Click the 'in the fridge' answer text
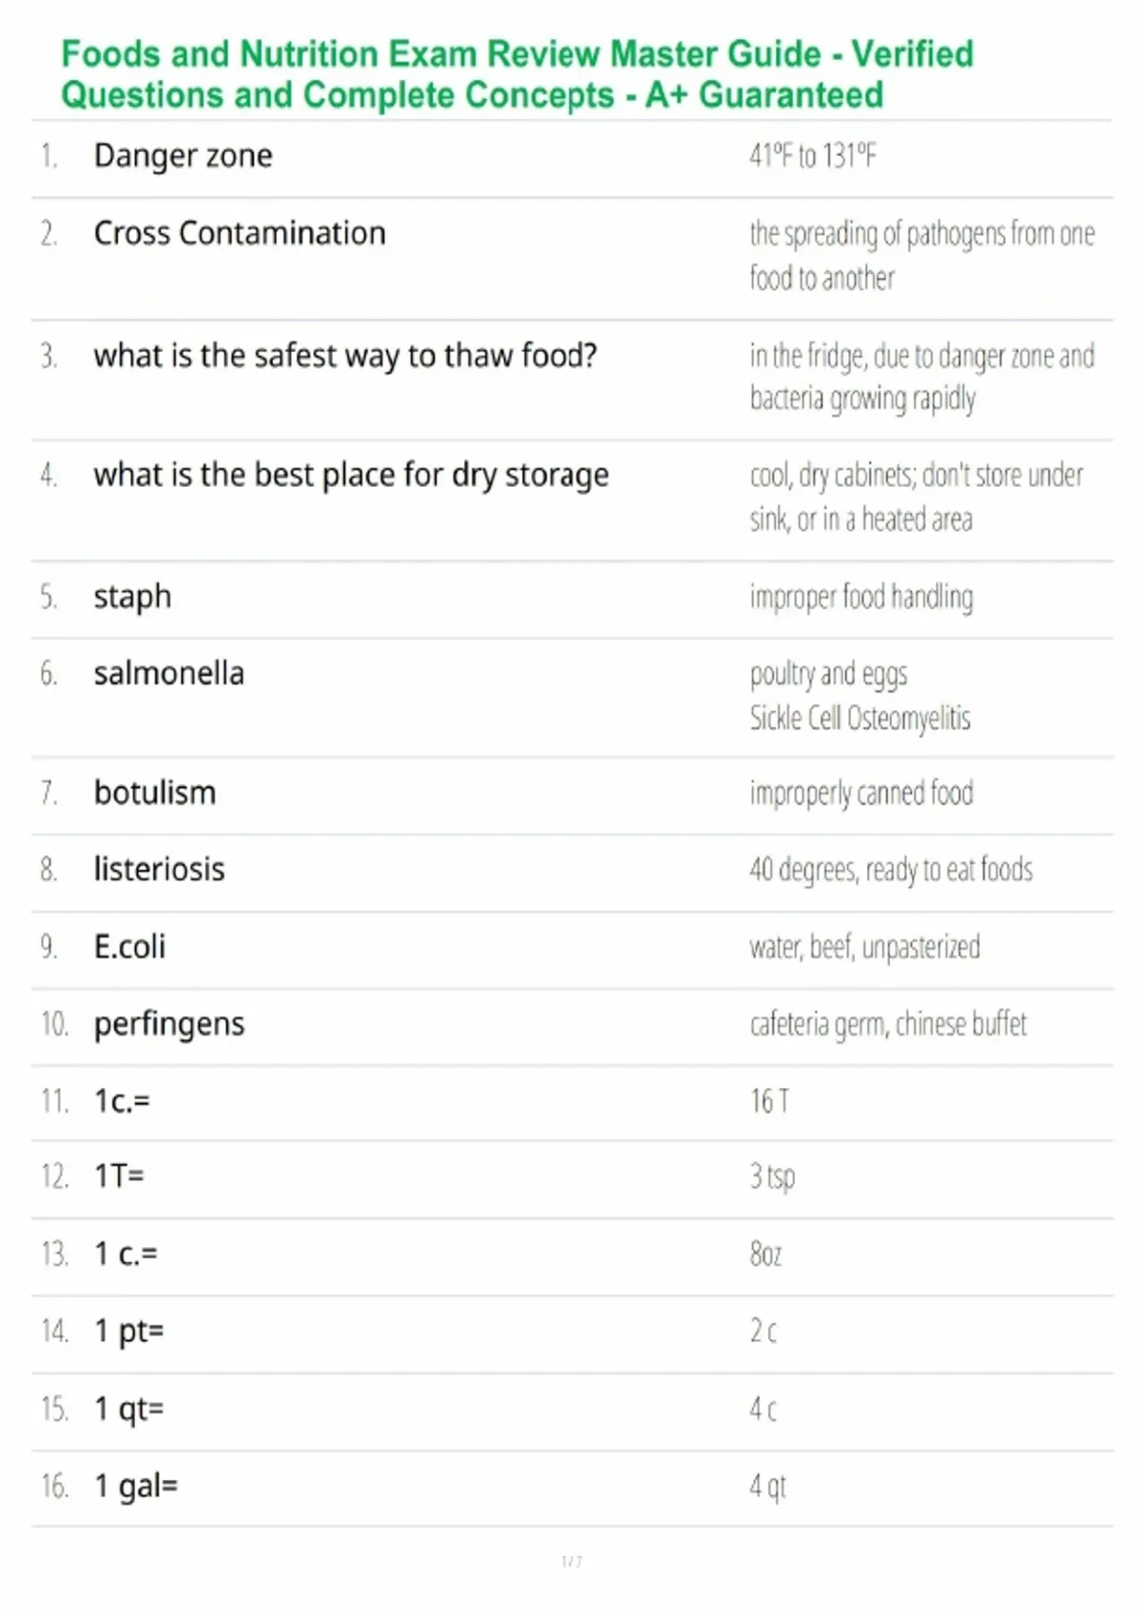Image resolution: width=1141 pixels, height=1617 pixels. coord(922,378)
